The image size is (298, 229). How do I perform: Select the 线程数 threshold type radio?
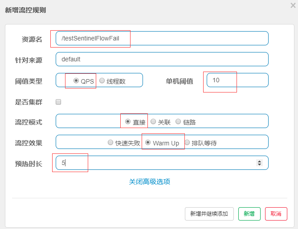(102, 80)
